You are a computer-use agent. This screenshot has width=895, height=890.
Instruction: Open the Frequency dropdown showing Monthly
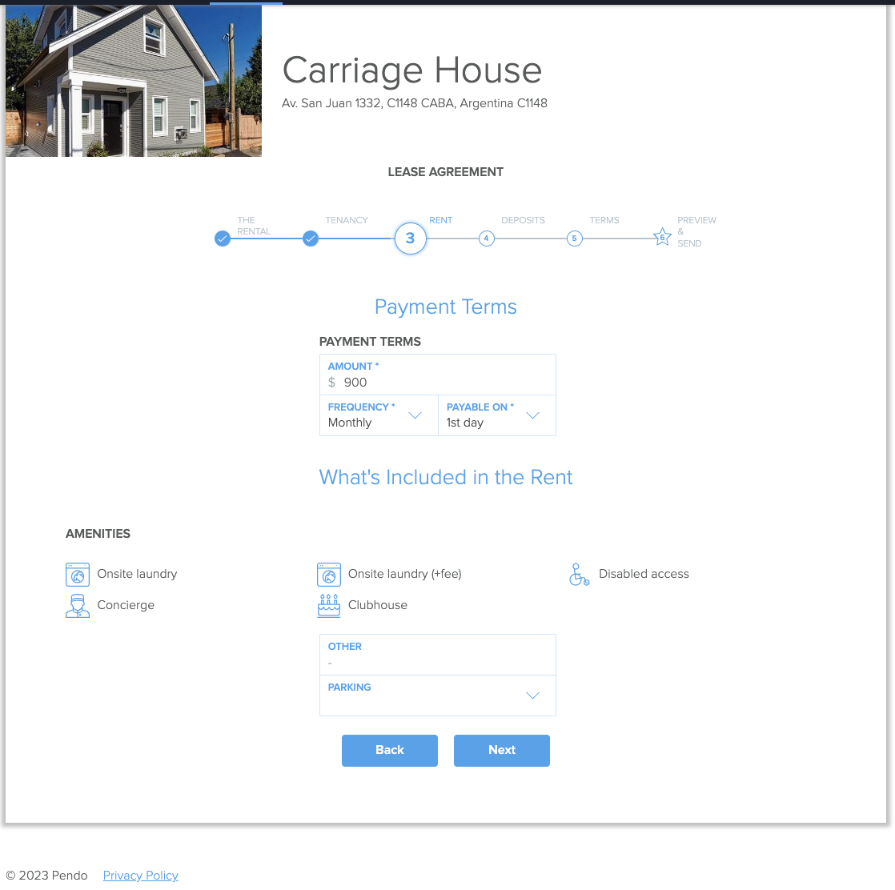[379, 415]
